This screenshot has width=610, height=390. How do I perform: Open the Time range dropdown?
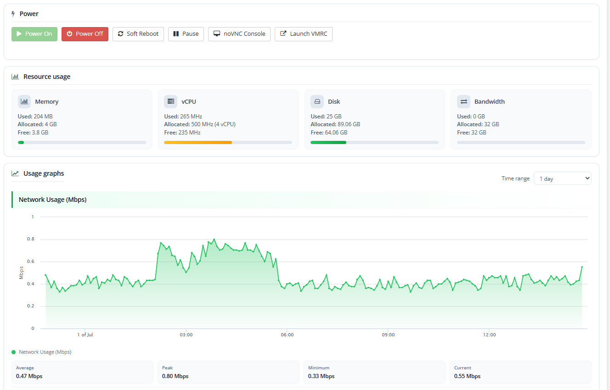(x=563, y=178)
